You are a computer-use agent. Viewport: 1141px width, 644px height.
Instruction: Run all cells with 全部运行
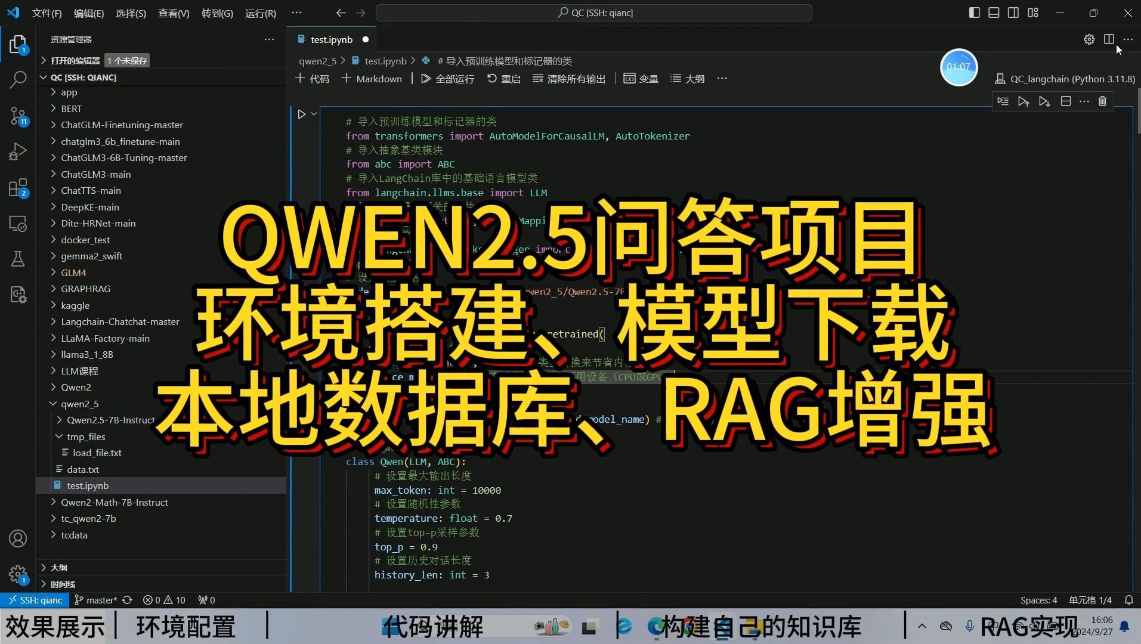[447, 79]
